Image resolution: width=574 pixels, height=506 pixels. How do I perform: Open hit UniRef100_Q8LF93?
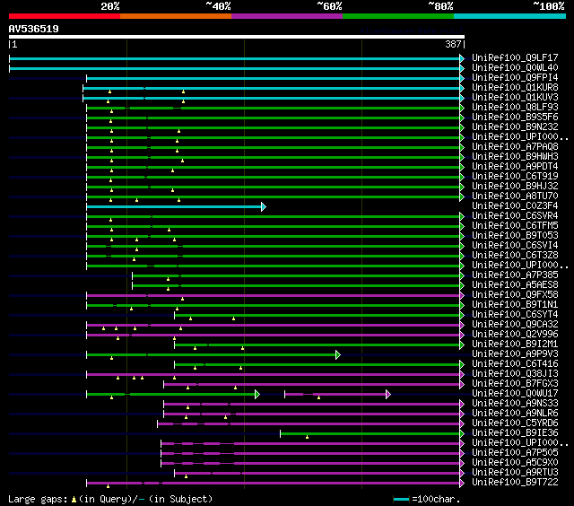(x=515, y=108)
